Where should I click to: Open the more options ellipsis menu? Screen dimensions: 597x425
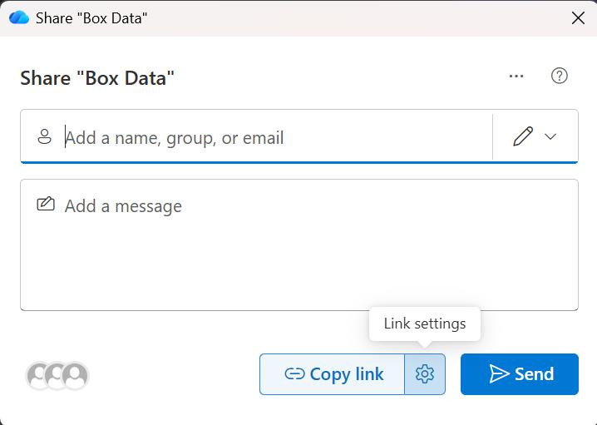click(x=516, y=77)
